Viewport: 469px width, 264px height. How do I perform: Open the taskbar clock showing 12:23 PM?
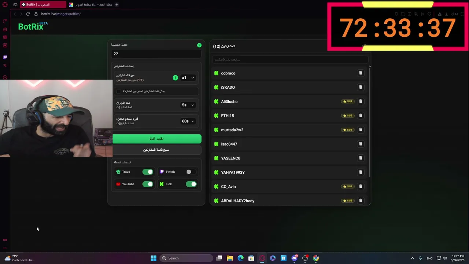(458, 258)
